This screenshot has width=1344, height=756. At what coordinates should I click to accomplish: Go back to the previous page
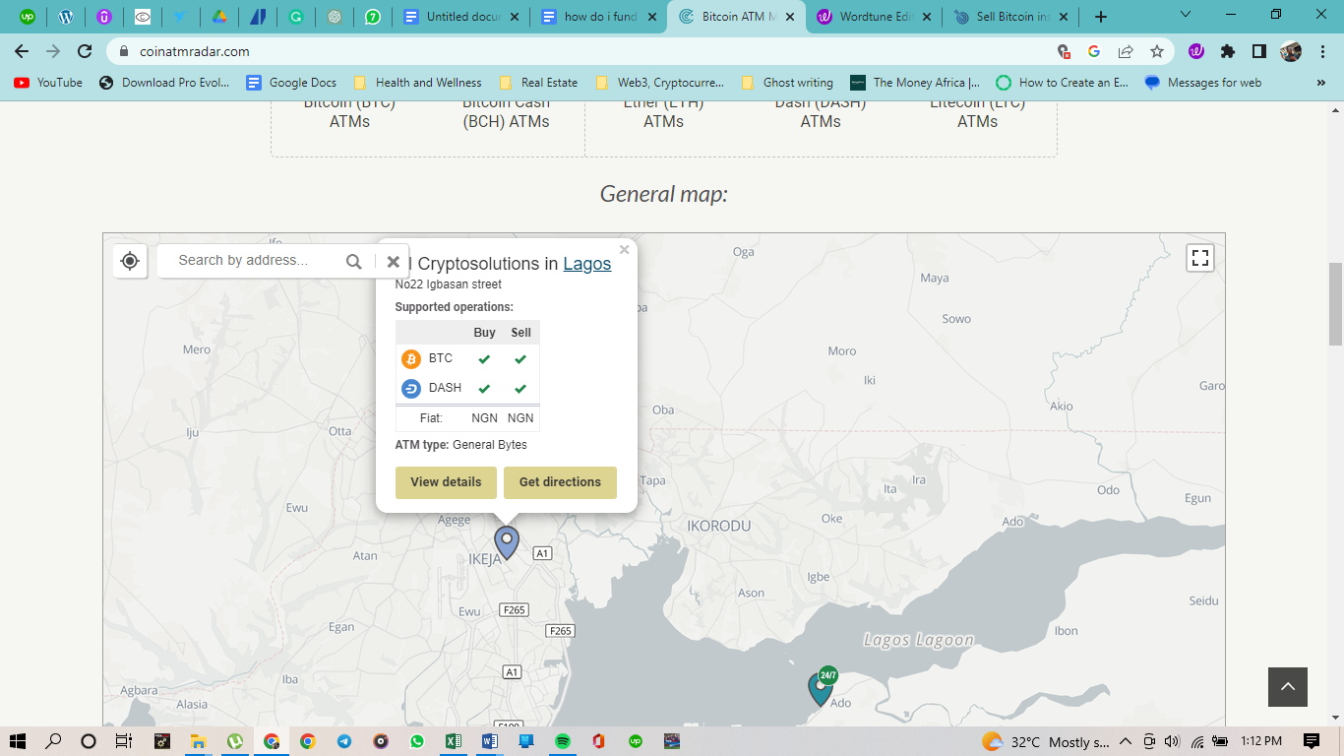click(22, 51)
